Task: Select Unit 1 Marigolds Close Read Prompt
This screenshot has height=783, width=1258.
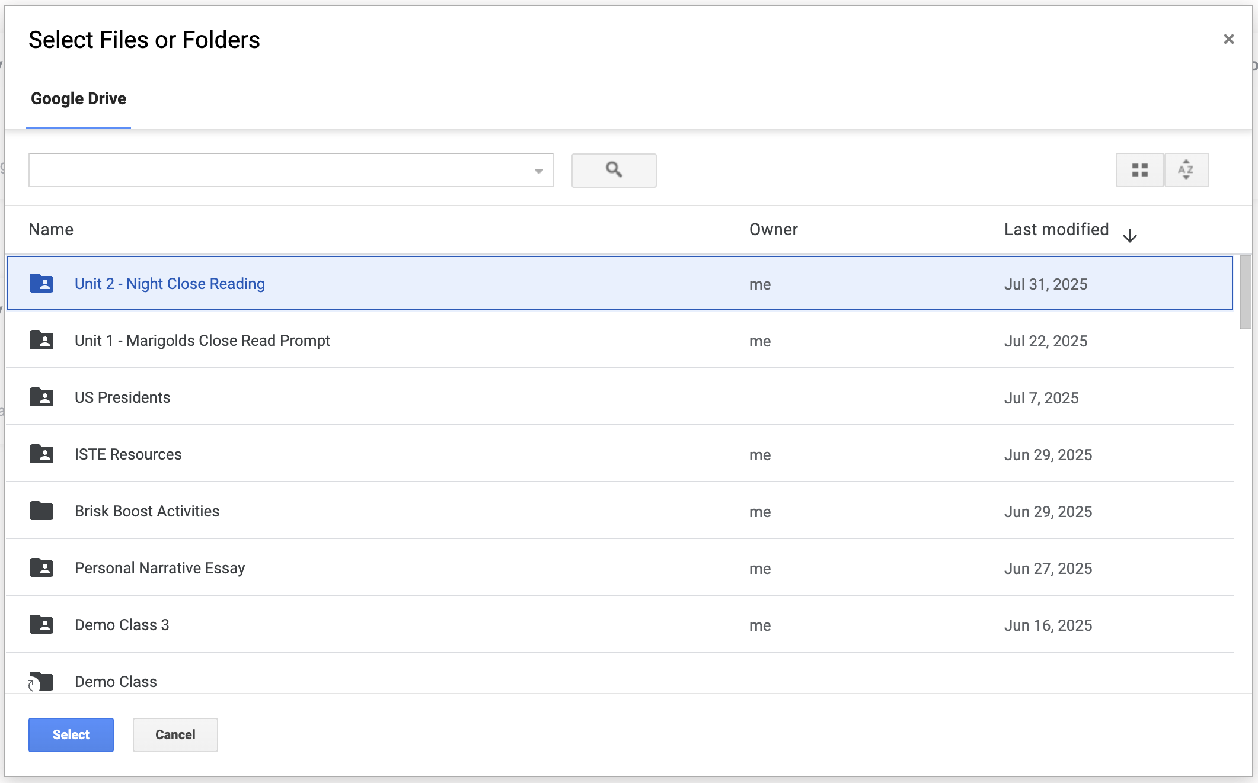Action: pos(202,341)
